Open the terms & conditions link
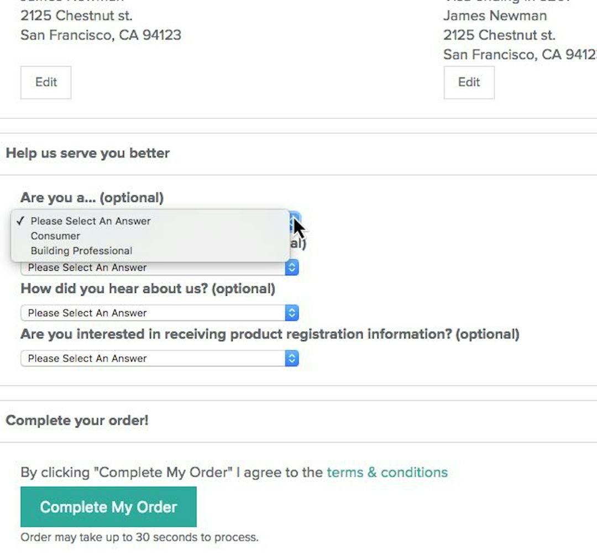Viewport: 597px width, 556px height. 387,473
